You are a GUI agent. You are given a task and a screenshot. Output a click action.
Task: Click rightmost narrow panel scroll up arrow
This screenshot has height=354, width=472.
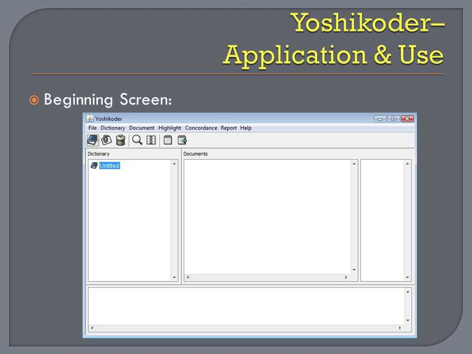click(407, 164)
